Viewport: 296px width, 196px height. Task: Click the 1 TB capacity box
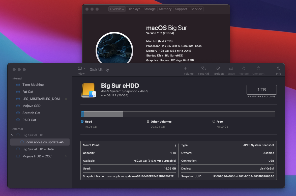262,90
